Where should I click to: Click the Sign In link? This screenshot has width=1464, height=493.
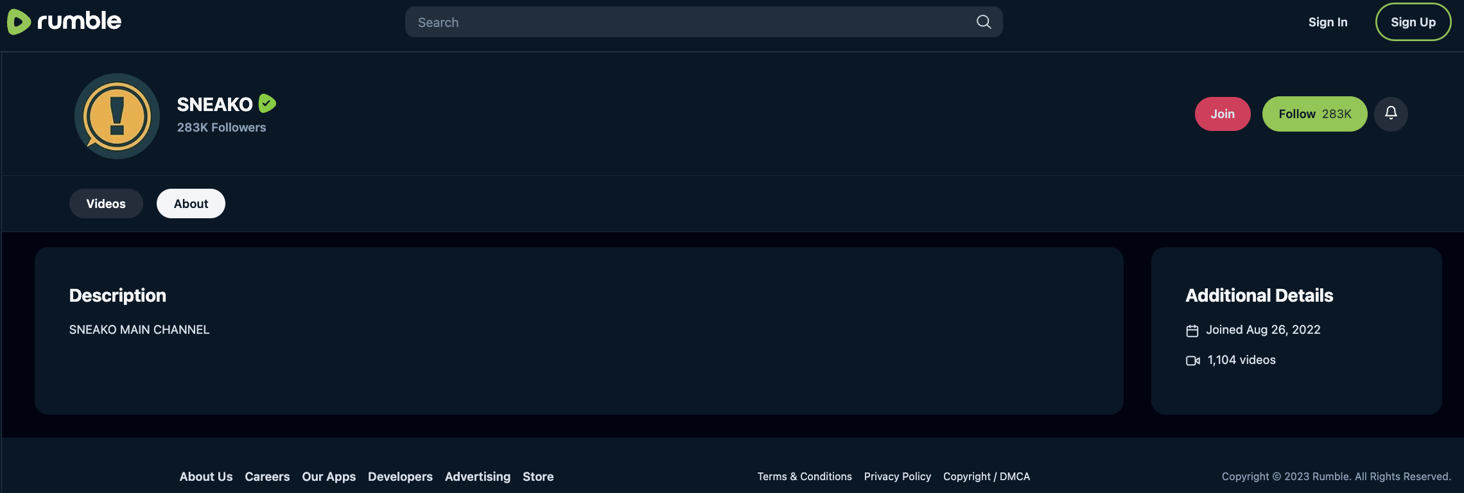tap(1328, 22)
